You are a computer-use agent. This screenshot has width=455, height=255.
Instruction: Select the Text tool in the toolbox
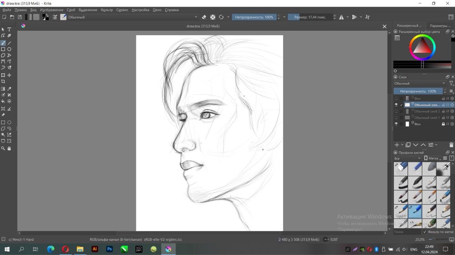(x=9, y=29)
